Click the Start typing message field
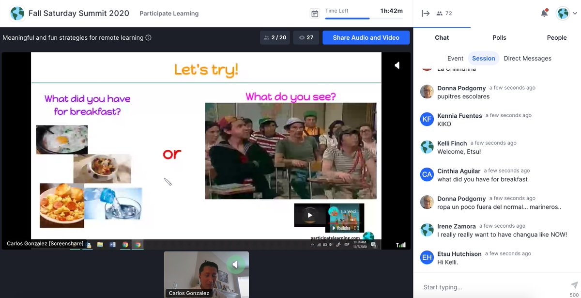 pos(491,287)
